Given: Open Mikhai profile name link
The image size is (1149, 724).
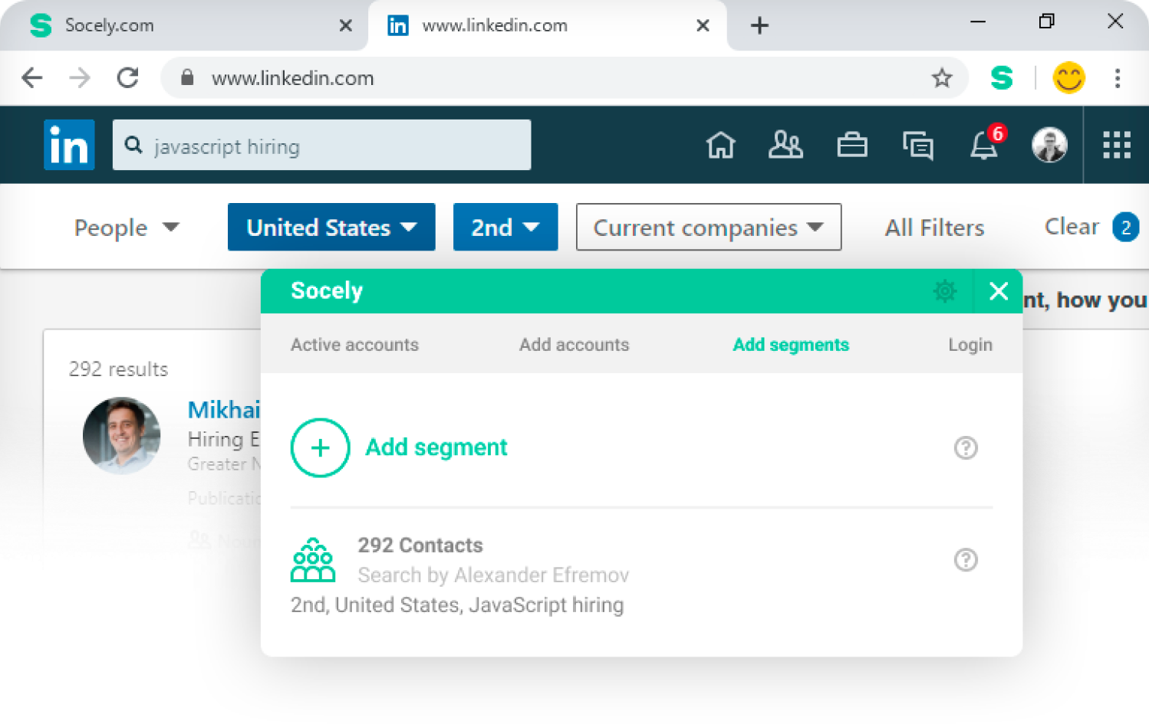Looking at the screenshot, I should [224, 410].
